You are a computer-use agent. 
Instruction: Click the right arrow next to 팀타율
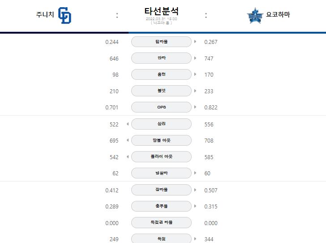[x=195, y=41]
